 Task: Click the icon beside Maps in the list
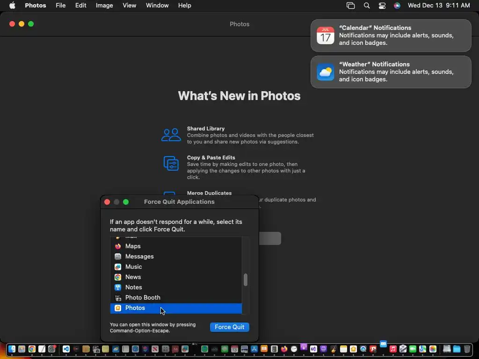tap(118, 246)
